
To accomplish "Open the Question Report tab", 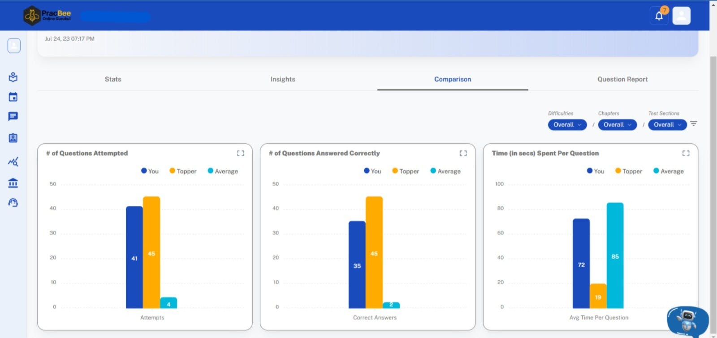I will point(622,79).
